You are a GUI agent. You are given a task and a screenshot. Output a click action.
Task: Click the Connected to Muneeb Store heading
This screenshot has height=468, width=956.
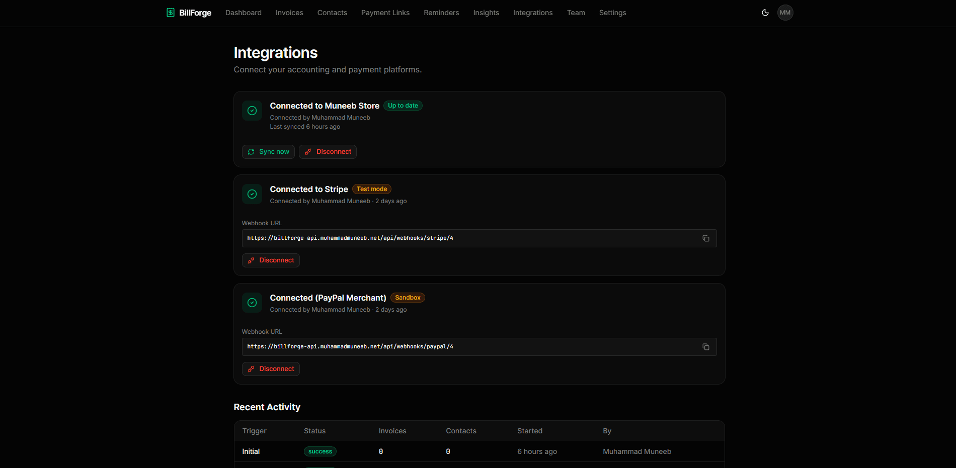coord(325,106)
